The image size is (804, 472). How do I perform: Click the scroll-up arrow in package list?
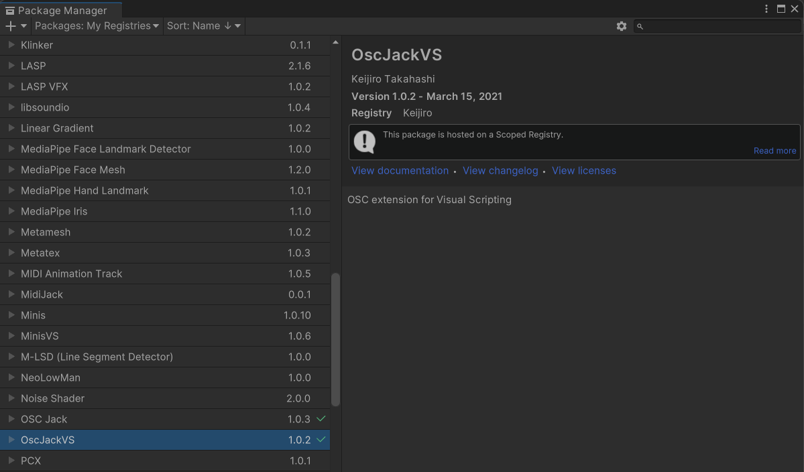pos(336,44)
